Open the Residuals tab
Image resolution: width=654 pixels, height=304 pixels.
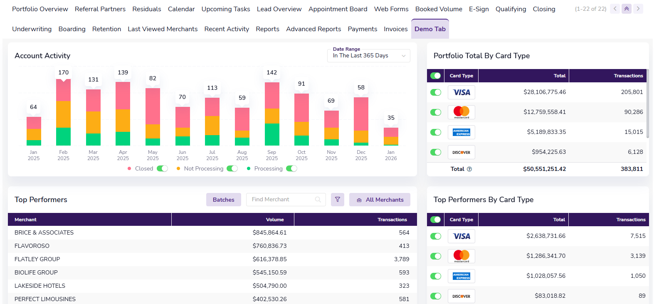point(146,9)
